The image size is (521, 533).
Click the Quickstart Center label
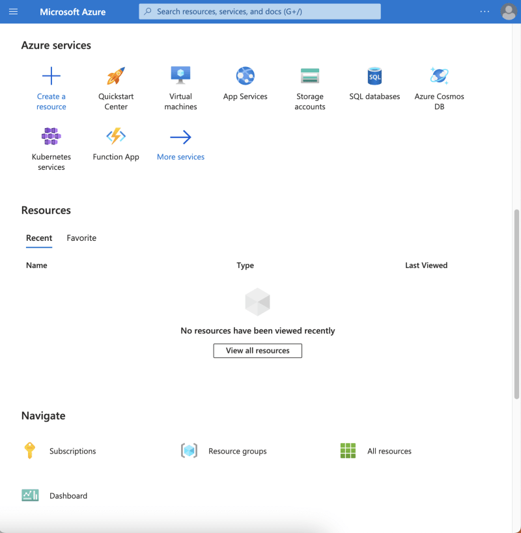tap(116, 102)
